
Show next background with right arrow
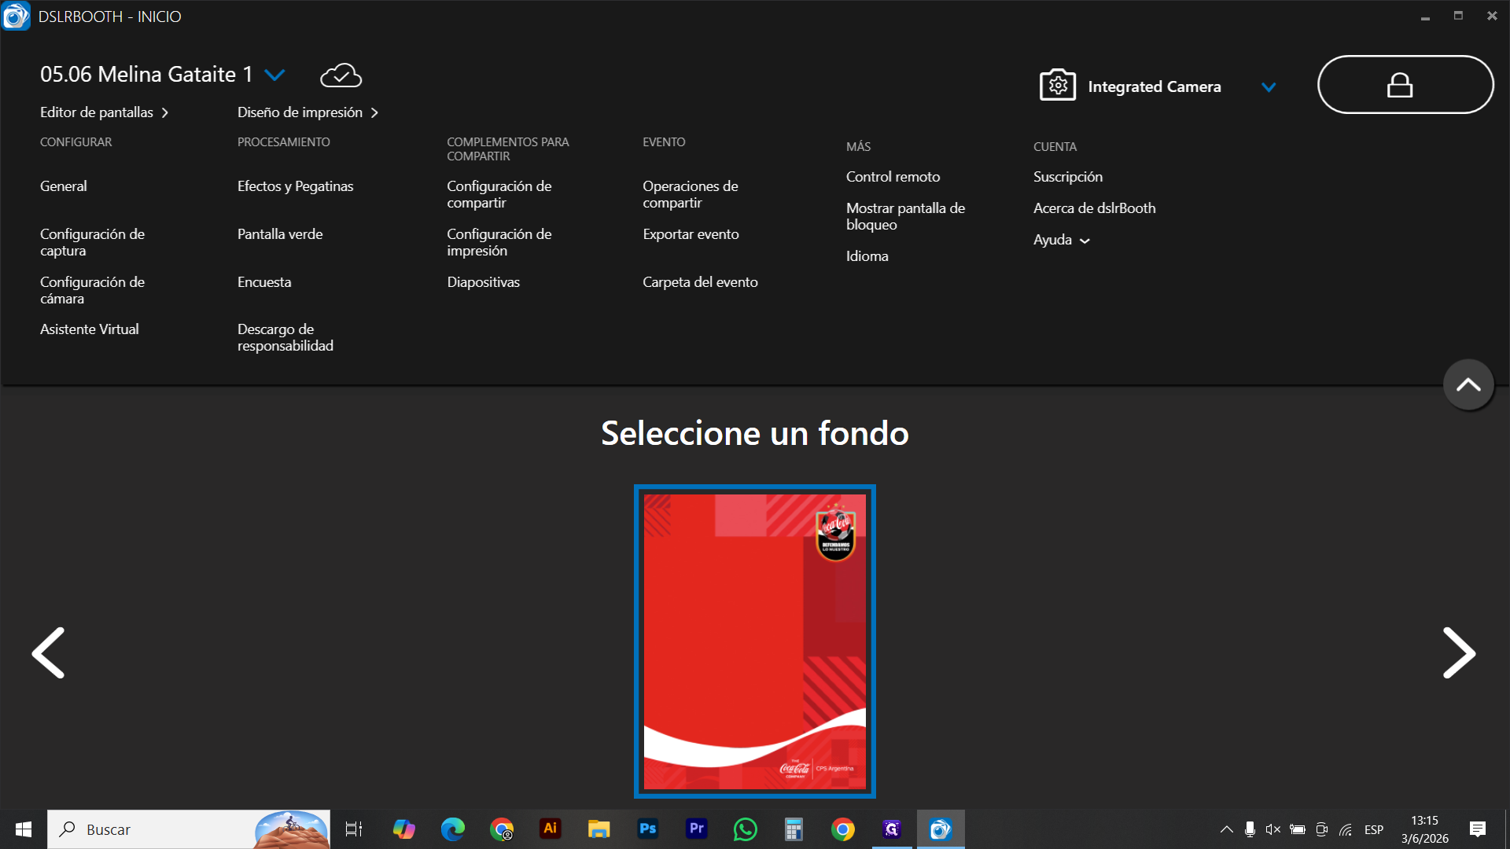1460,652
